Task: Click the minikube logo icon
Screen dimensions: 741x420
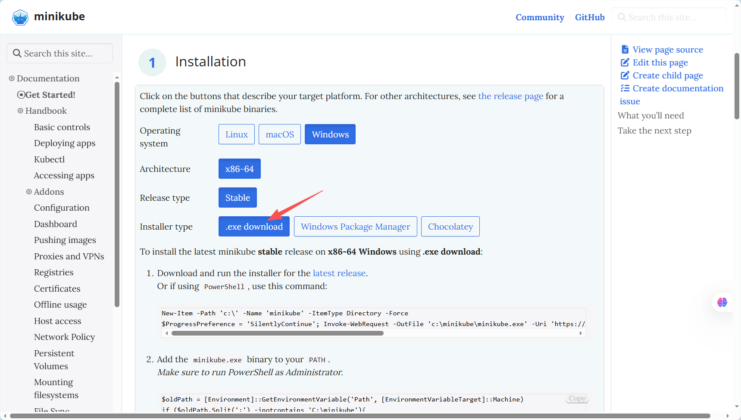Action: click(x=20, y=18)
